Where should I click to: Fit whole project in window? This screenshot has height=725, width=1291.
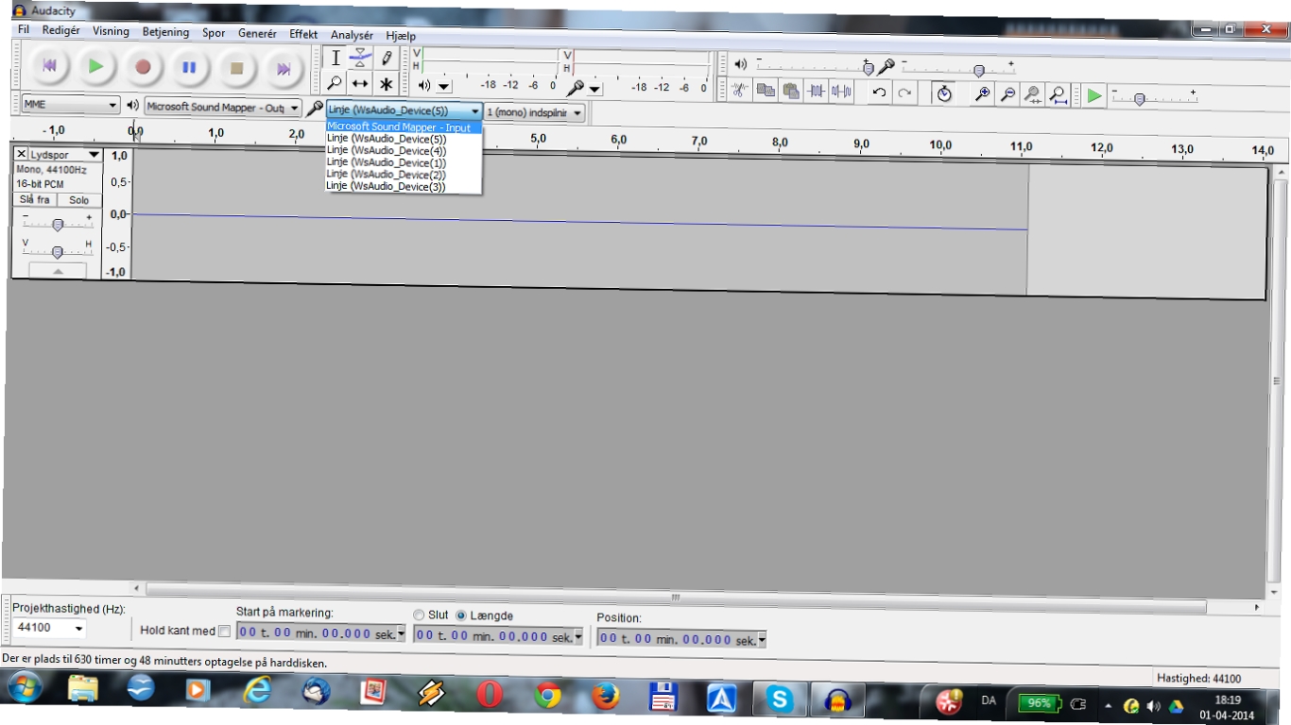(1059, 94)
